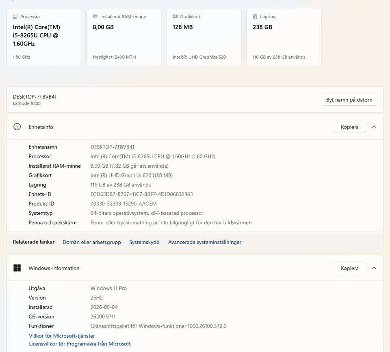Click the Produkt-ID value 00330-52308-15290-AAOEM
The image size is (390, 352).
coord(123,204)
